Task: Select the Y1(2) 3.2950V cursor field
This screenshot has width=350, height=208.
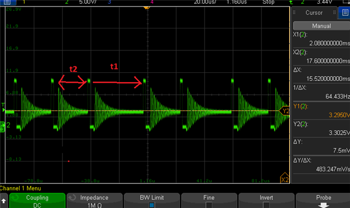Action: 322,111
